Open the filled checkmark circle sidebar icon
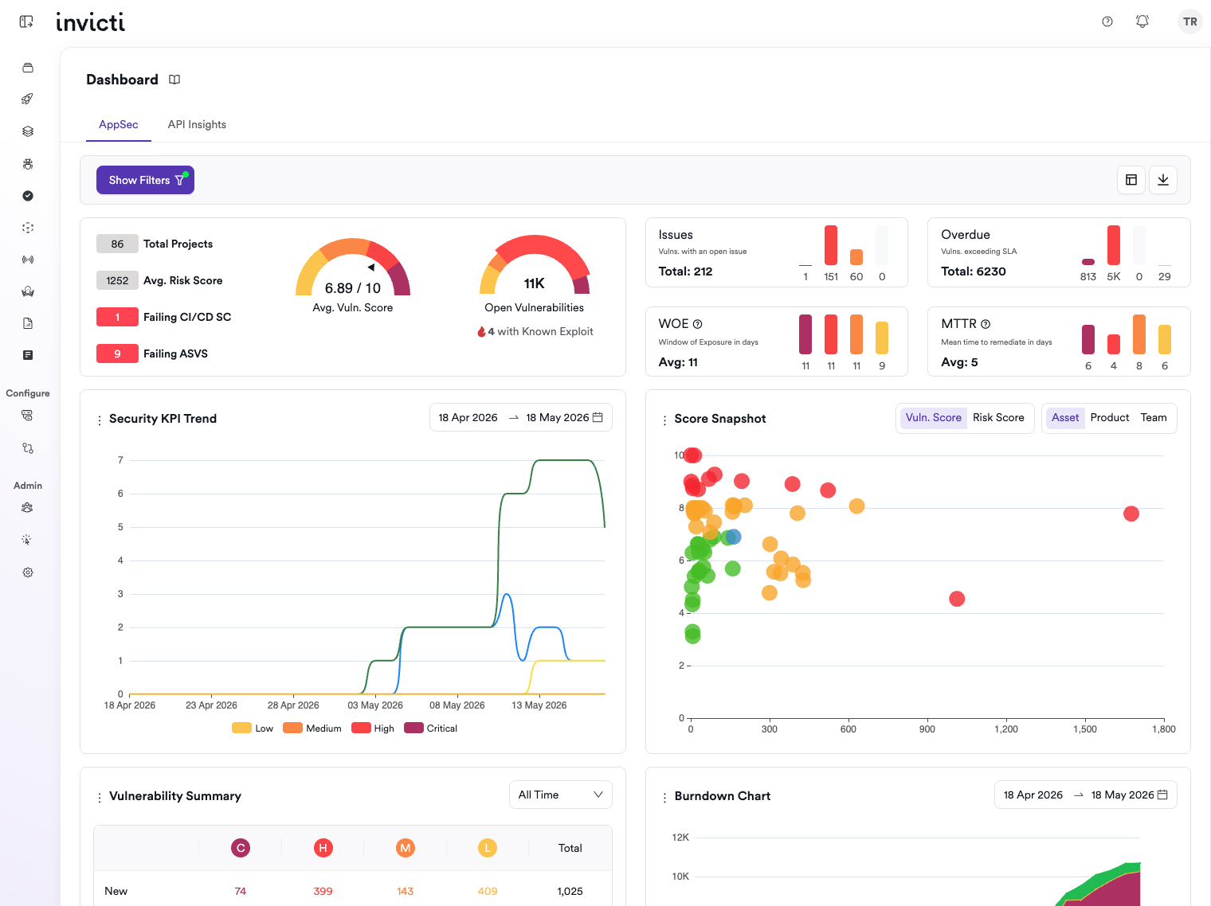The width and height of the screenshot is (1211, 906). click(28, 196)
